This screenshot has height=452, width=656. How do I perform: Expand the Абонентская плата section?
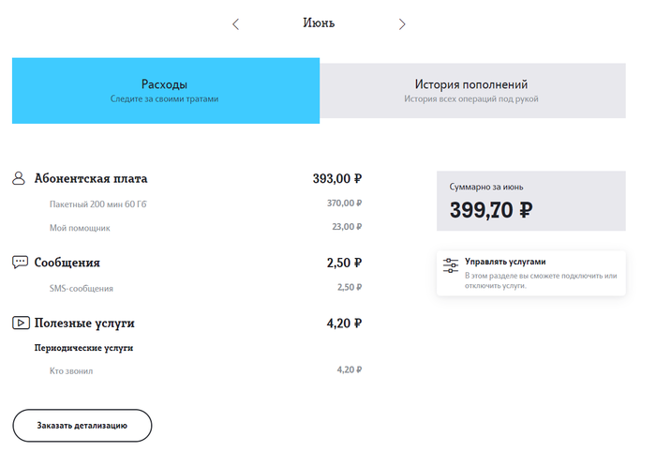click(91, 178)
